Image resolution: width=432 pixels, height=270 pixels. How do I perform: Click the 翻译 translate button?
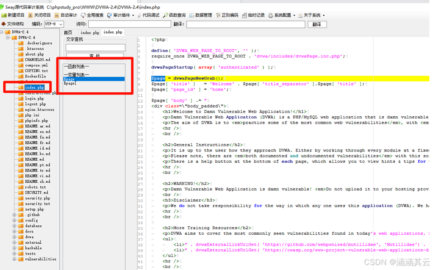(x=317, y=24)
